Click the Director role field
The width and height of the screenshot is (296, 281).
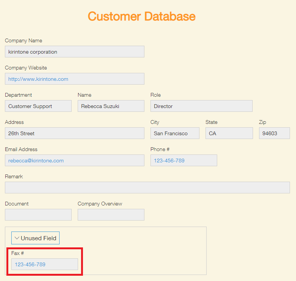pos(201,106)
